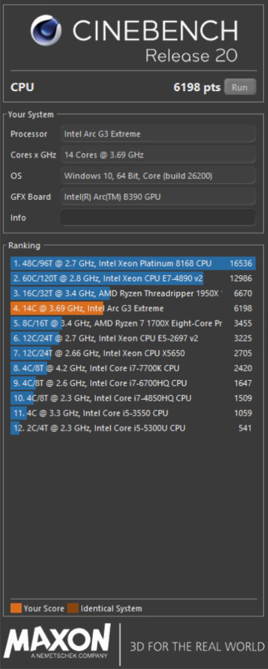
Task: Select the Xeon X5650 ranking row
Action: (133, 353)
